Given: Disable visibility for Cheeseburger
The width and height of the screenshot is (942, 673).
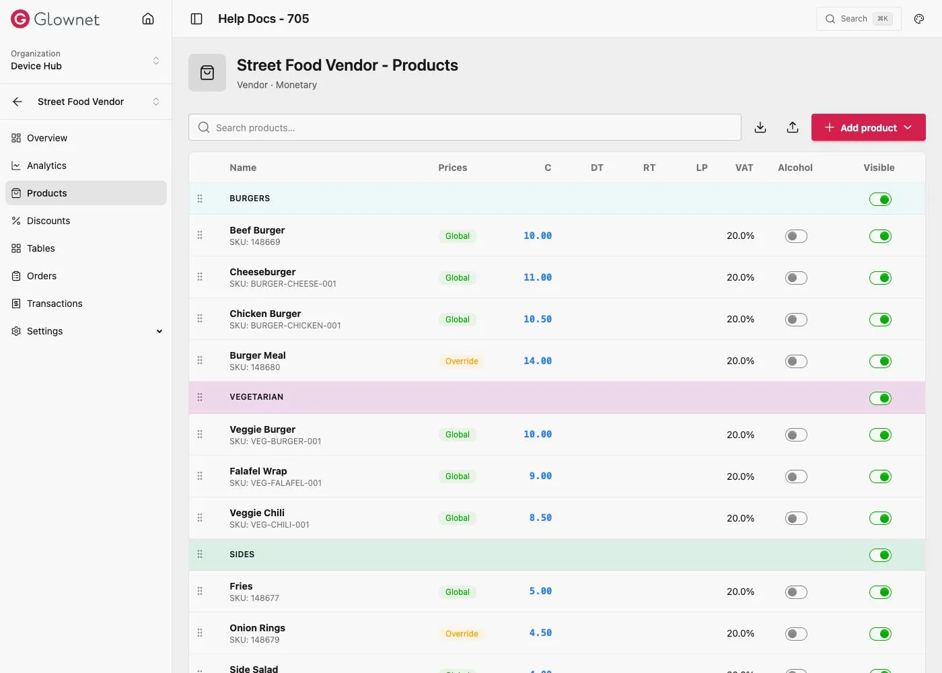Looking at the screenshot, I should click(880, 278).
